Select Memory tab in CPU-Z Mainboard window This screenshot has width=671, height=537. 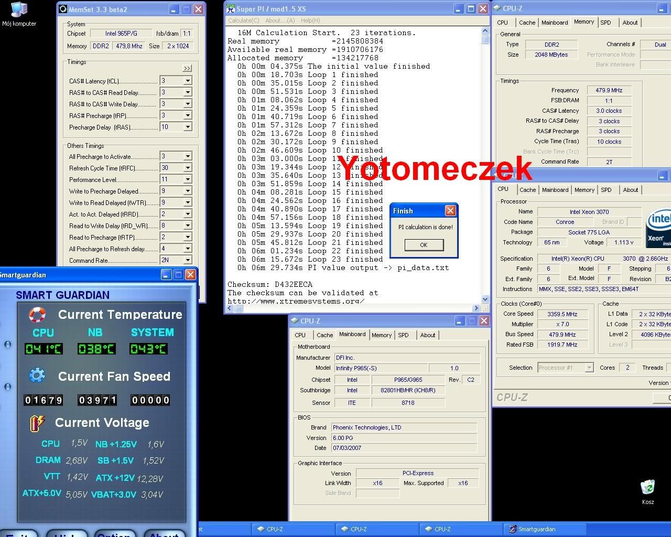click(x=382, y=335)
